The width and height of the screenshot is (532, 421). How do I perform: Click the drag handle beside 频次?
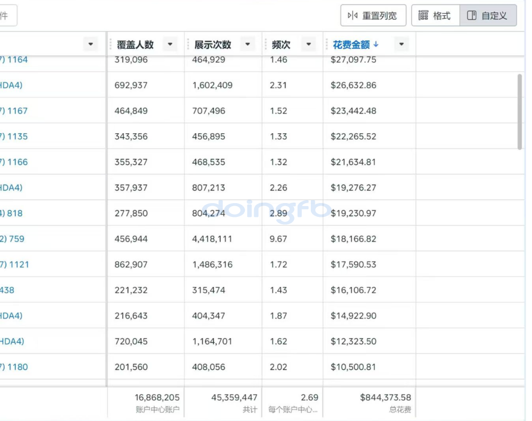tap(266, 44)
